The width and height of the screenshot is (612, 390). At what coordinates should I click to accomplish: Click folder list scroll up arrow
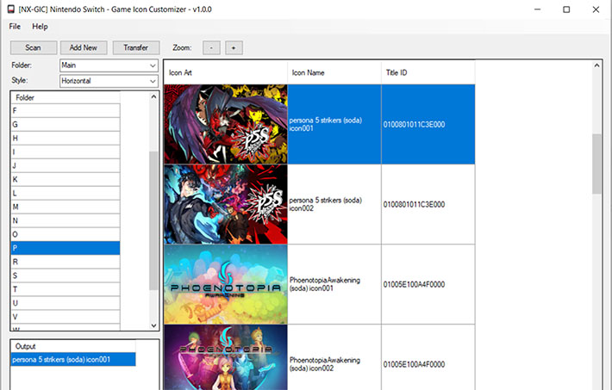point(153,96)
